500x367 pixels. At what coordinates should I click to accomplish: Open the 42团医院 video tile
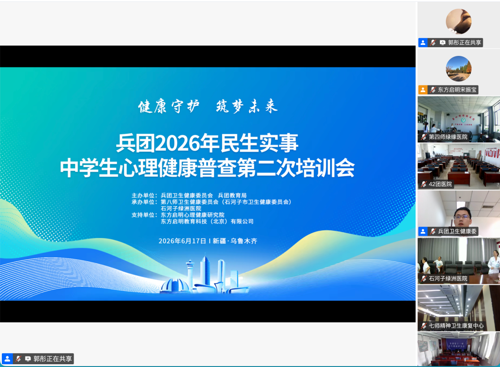coord(458,166)
